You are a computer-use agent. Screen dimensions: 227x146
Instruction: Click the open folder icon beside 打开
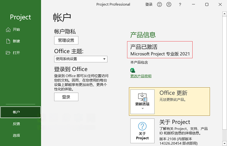[8, 53]
